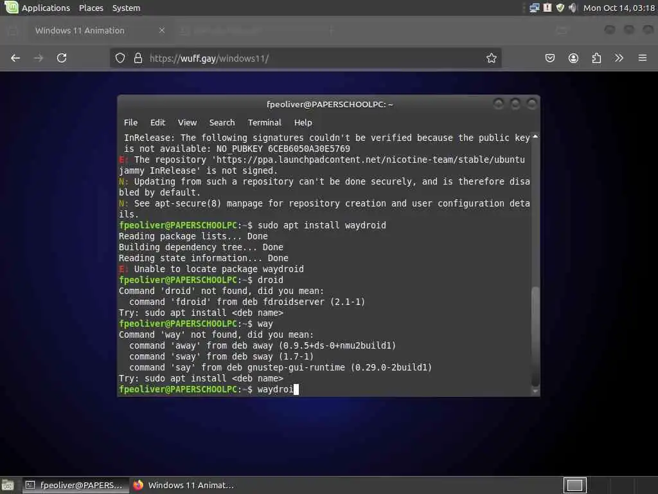Click show desktop icon in bottom panel
This screenshot has width=658, height=494.
[8, 485]
